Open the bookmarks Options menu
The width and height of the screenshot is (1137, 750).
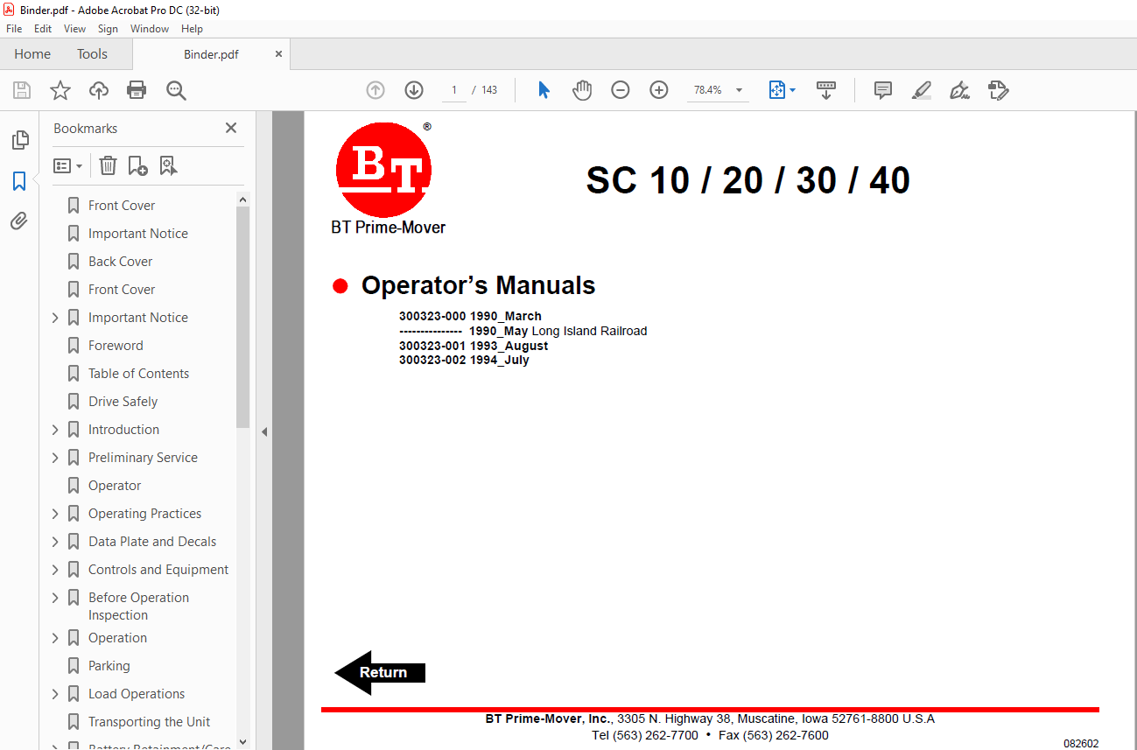(x=68, y=165)
